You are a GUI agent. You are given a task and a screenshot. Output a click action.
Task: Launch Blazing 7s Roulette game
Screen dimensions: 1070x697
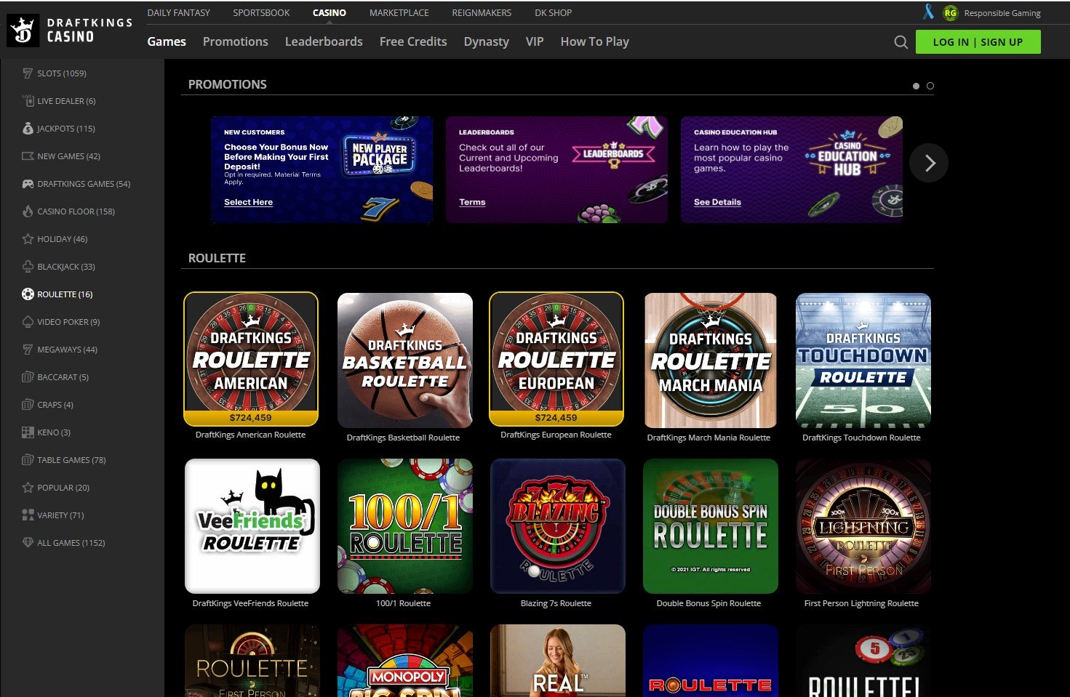(x=558, y=526)
